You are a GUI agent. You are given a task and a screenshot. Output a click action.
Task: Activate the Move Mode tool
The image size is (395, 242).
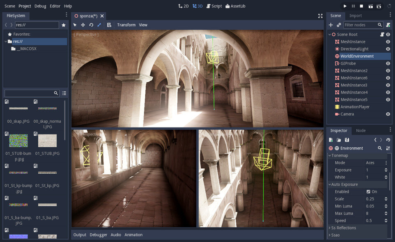83,25
